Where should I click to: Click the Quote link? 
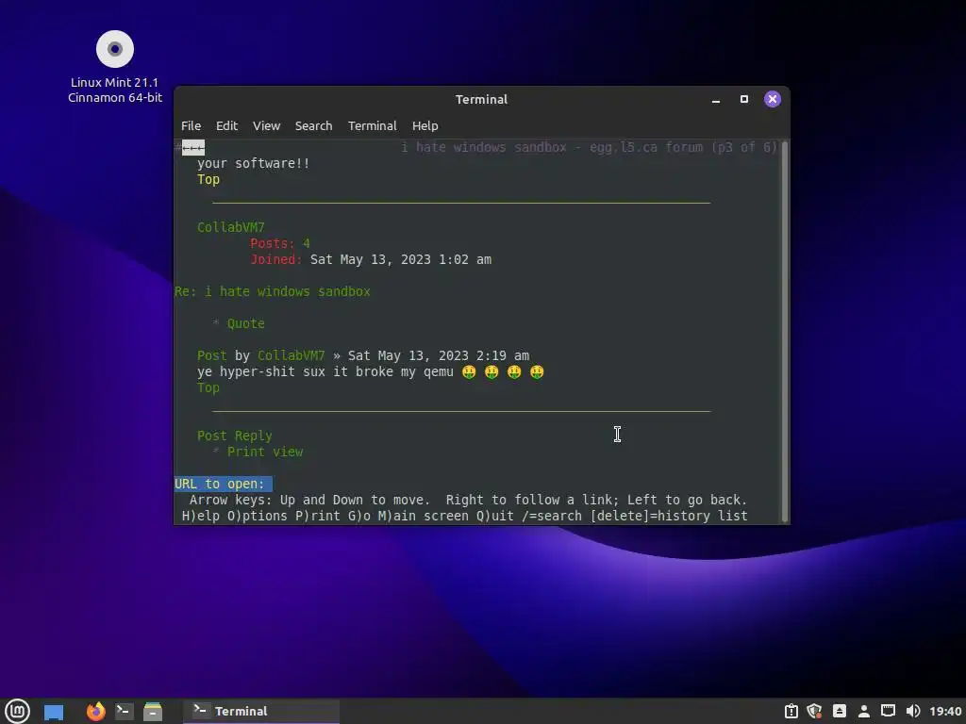point(246,323)
